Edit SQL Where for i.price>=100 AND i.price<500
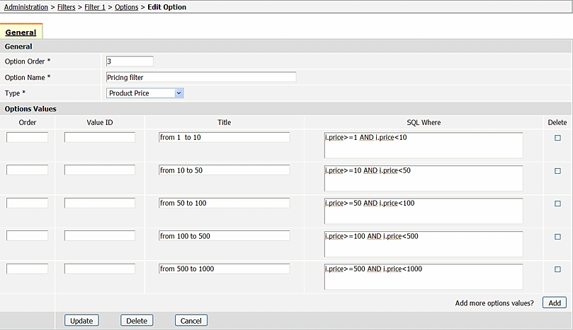 click(424, 244)
